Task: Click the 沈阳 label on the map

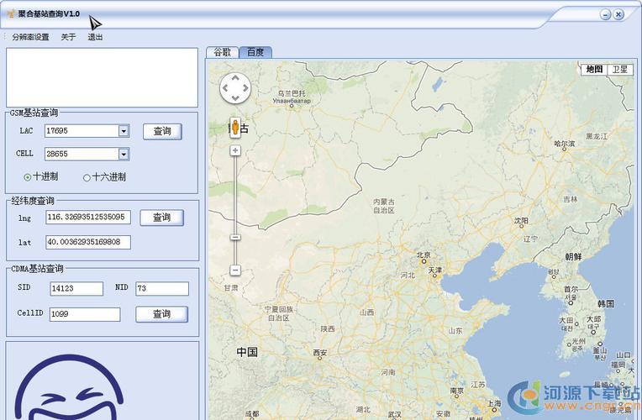Action: coord(521,221)
